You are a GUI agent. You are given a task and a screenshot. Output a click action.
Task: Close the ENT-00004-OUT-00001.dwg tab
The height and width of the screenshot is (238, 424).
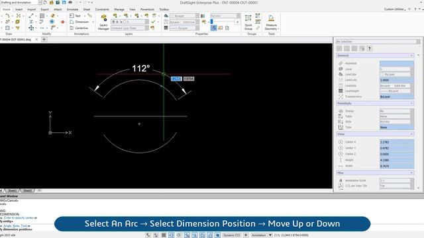pos(37,40)
